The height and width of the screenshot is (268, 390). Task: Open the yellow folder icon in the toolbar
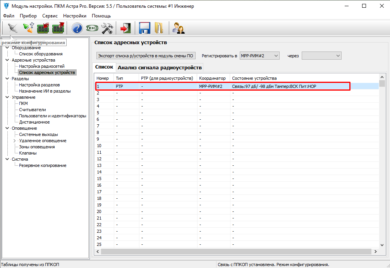(159, 28)
